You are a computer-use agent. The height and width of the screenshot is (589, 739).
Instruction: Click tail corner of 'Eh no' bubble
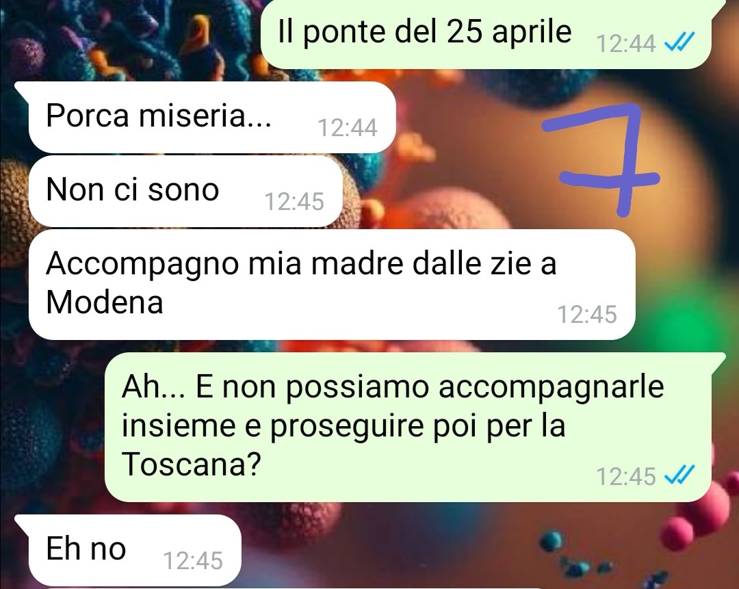coord(21,522)
